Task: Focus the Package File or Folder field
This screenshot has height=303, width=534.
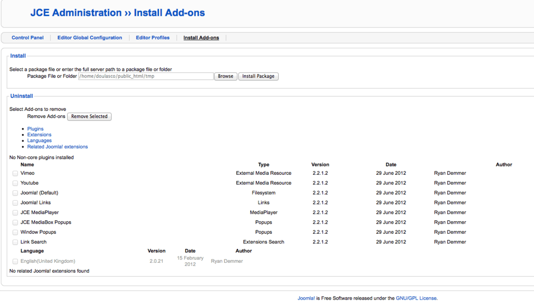Action: pos(146,76)
